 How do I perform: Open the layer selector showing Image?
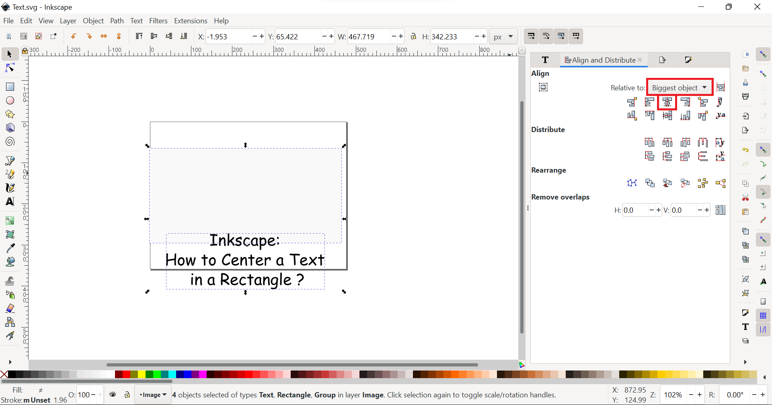coord(153,395)
